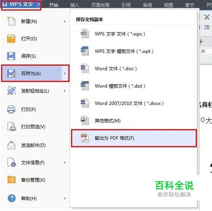This screenshot has height=211, width=212.
Task: Choose 备份管理(K) menu entry
Action: (35, 180)
